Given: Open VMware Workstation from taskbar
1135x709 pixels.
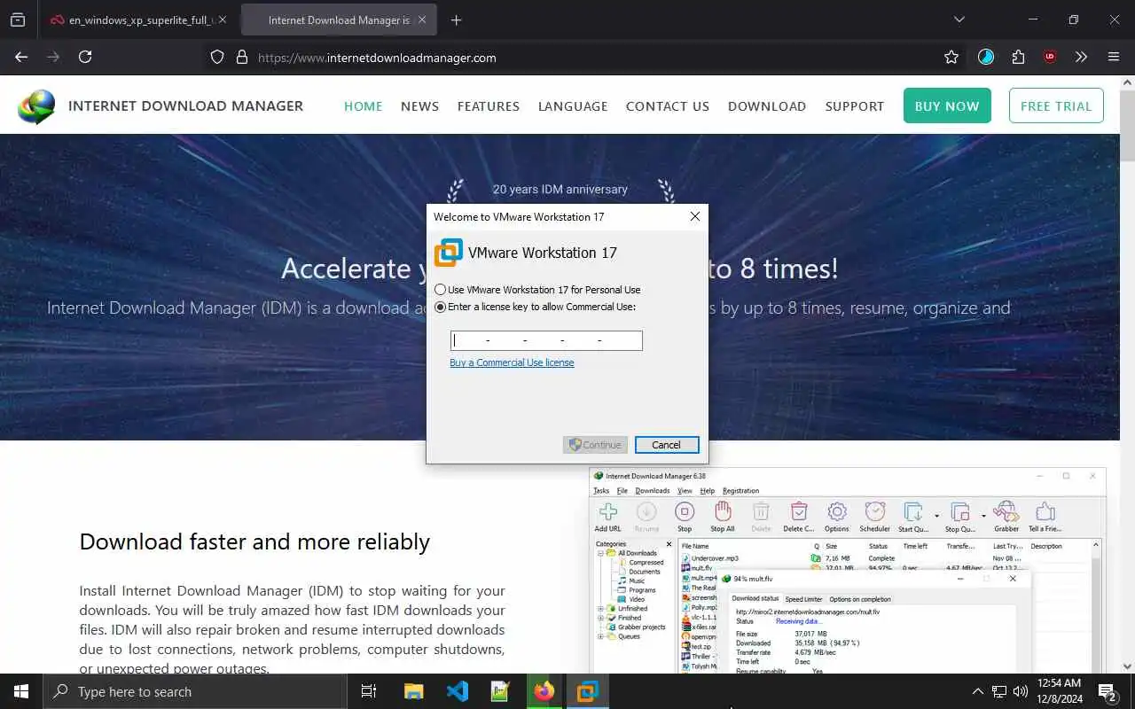Looking at the screenshot, I should (x=587, y=691).
